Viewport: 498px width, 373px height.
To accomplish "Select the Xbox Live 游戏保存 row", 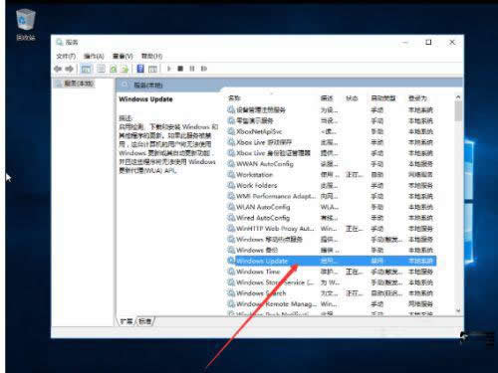I will [332, 142].
